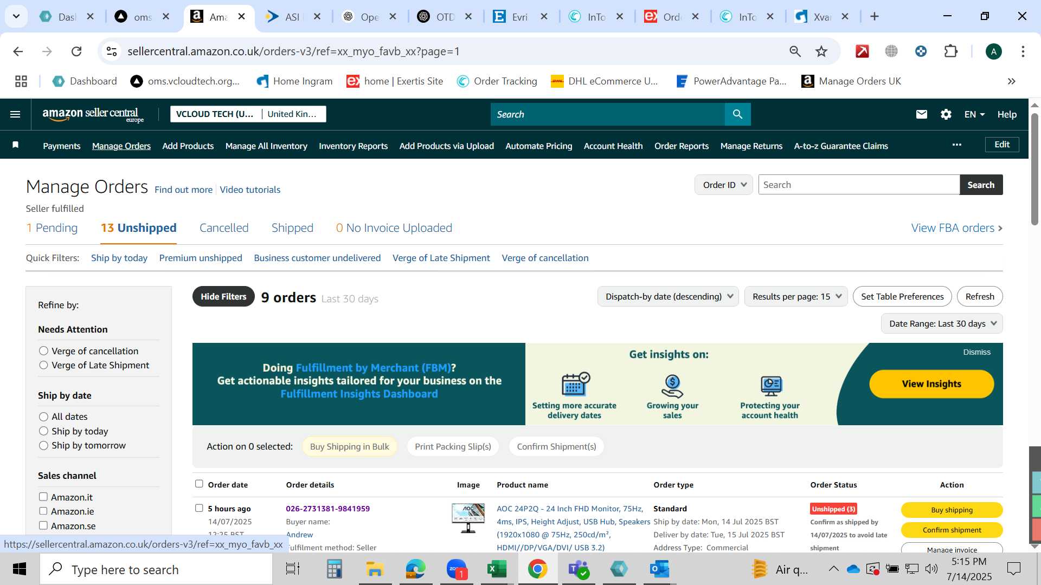Select Ship by tomorrow radio option
Viewport: 1041px width, 585px height.
pos(43,445)
